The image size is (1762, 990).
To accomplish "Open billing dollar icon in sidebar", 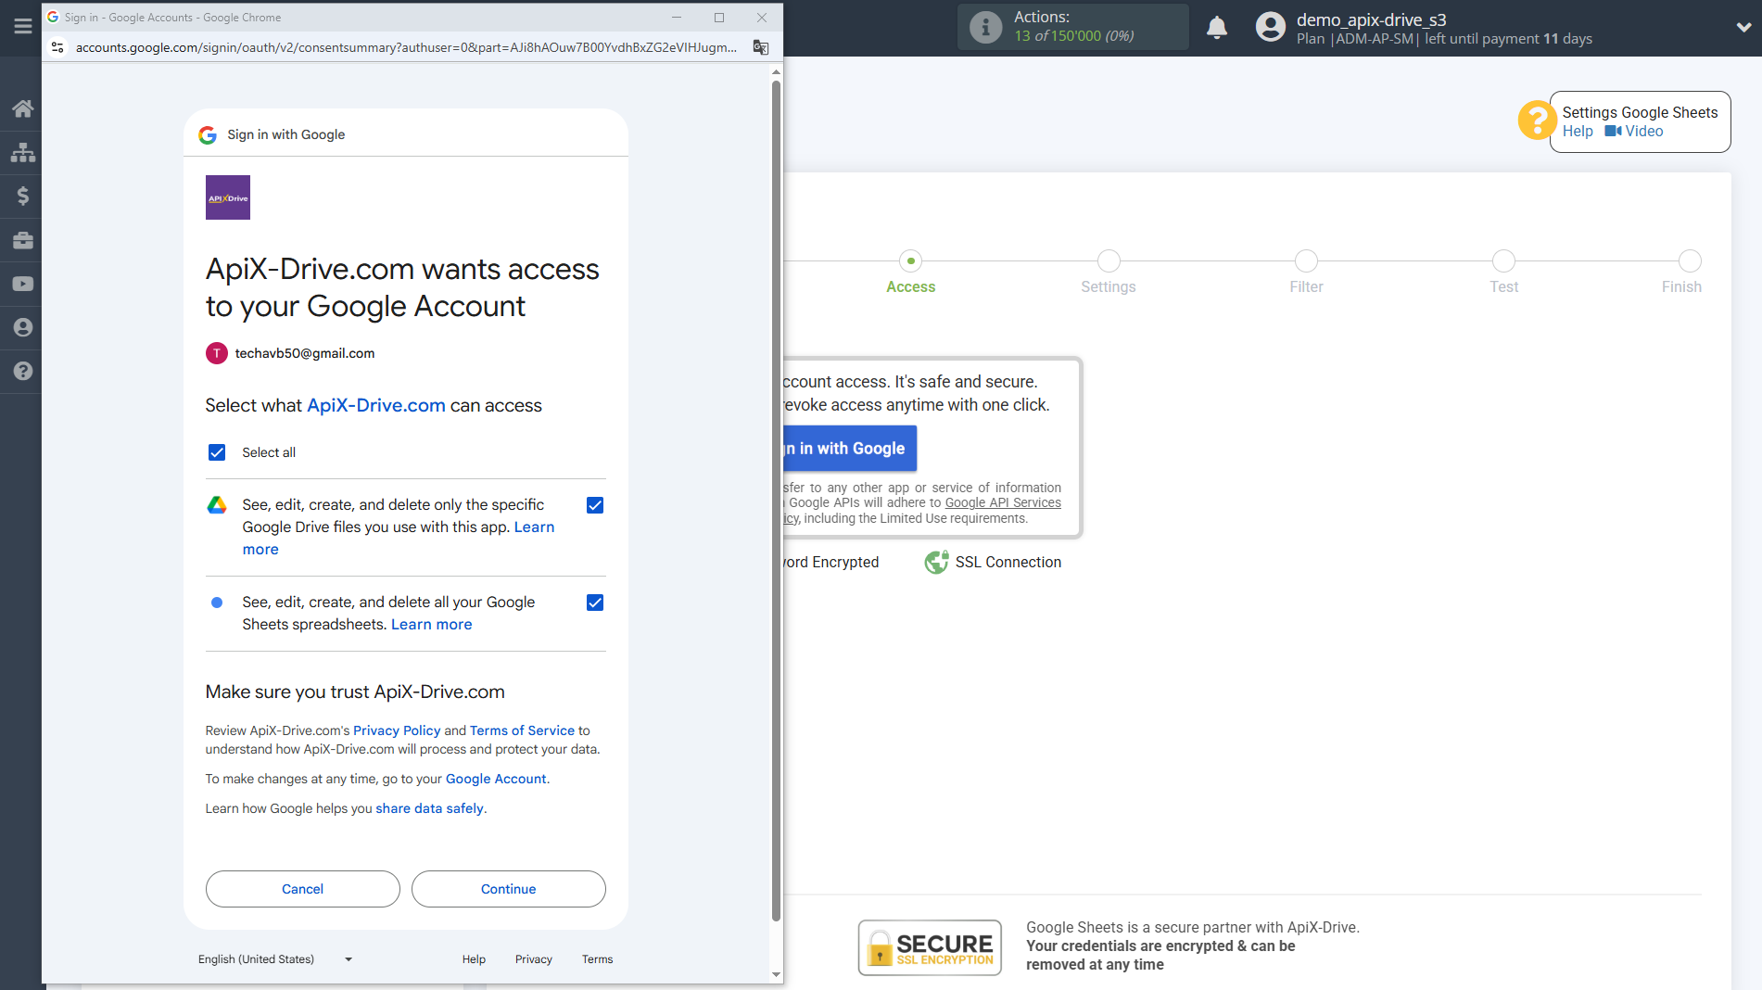I will coord(22,196).
